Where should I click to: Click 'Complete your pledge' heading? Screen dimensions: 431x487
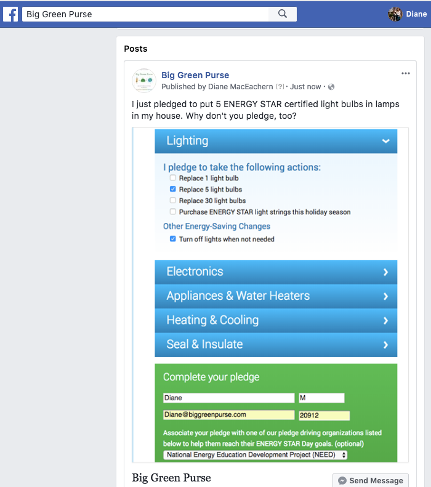pyautogui.click(x=211, y=377)
